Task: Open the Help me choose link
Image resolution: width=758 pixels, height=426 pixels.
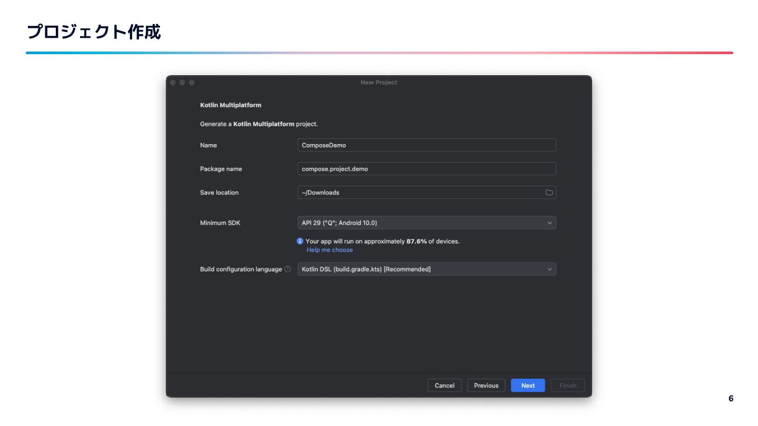Action: point(330,250)
